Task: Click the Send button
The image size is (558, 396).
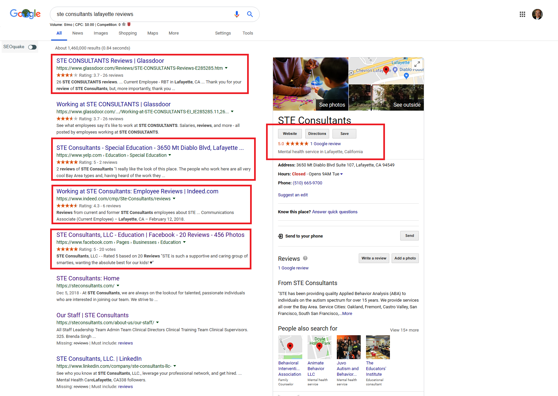Action: point(410,236)
